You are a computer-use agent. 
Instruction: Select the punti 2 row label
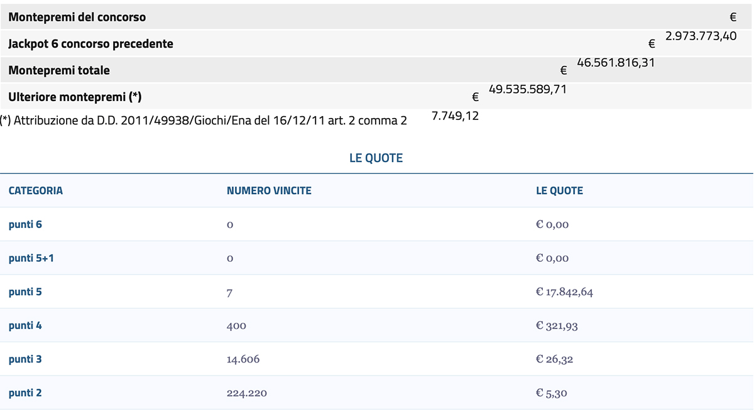[25, 393]
